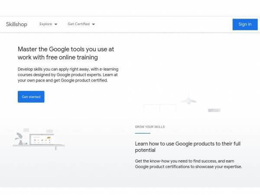Click the Skillshop logo
This screenshot has width=260, height=195.
(x=16, y=24)
